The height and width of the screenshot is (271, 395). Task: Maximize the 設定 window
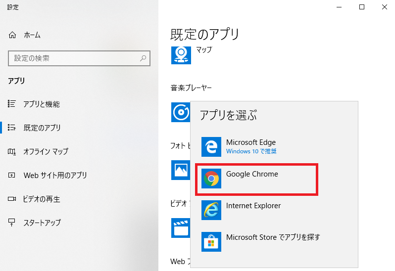coord(362,7)
